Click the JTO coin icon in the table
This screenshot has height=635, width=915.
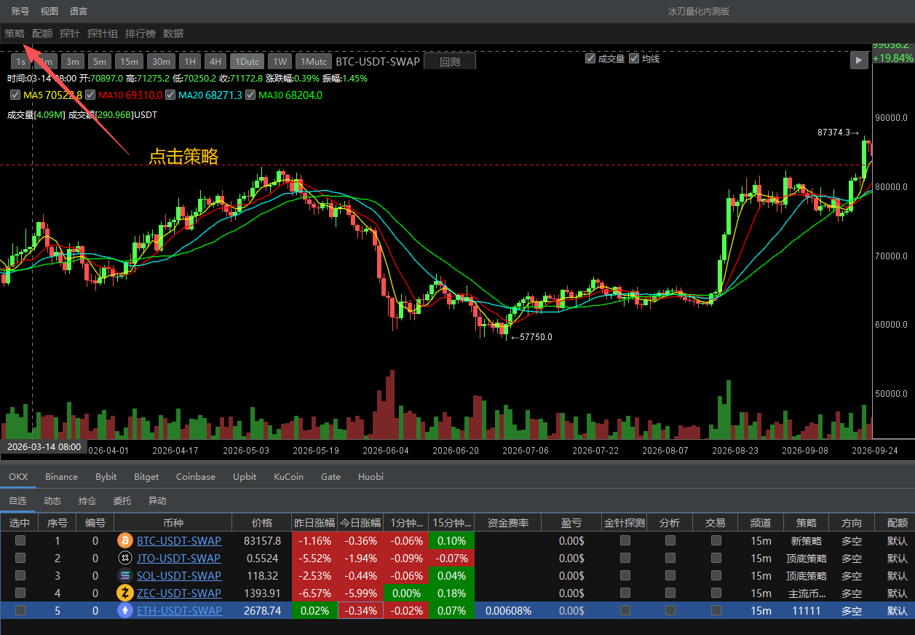(x=125, y=559)
